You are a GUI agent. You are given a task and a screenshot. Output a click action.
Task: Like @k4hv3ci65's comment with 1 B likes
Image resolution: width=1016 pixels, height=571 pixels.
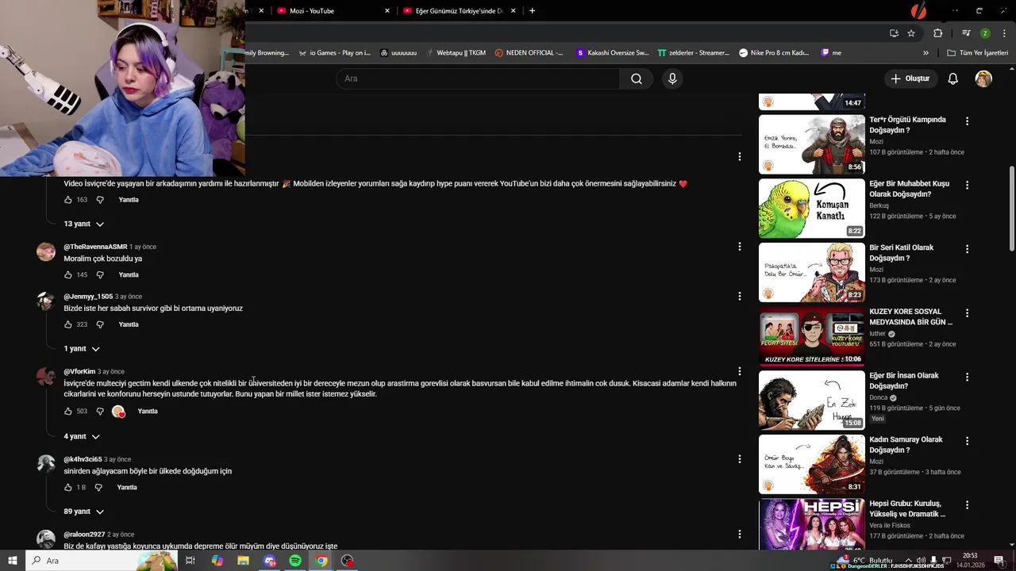click(x=68, y=488)
